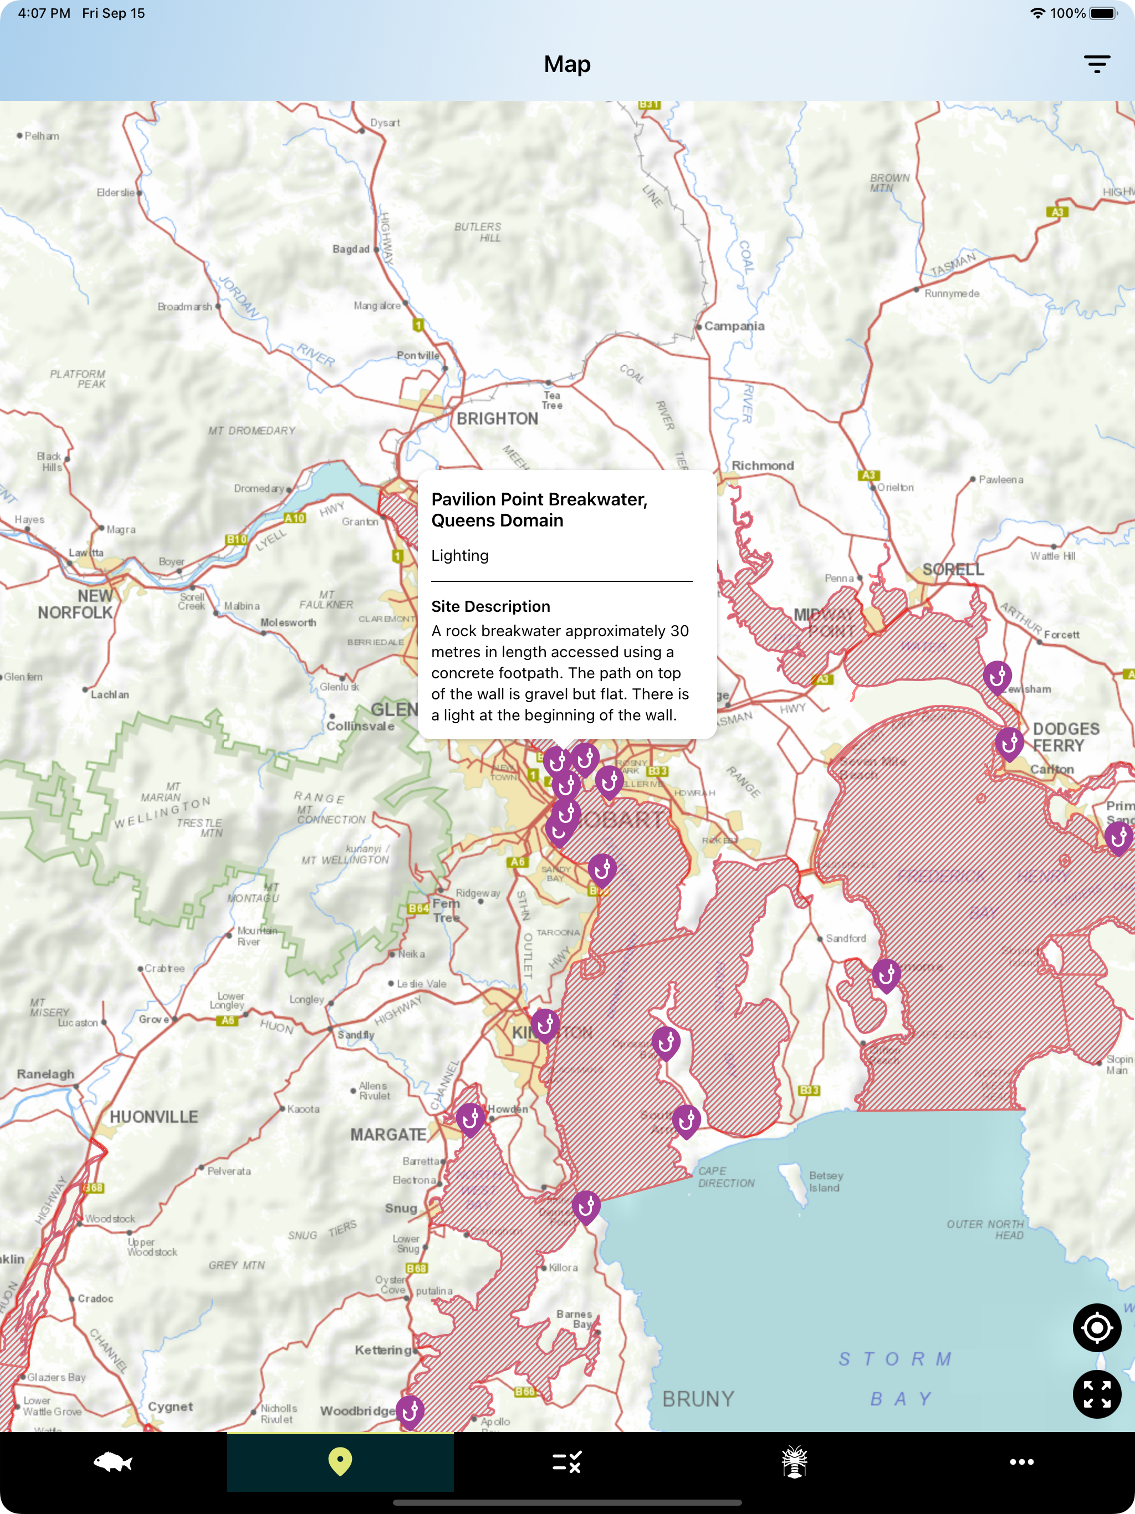Open the rules checklist tab
Viewport: 1135px width, 1514px height.
[x=567, y=1462]
